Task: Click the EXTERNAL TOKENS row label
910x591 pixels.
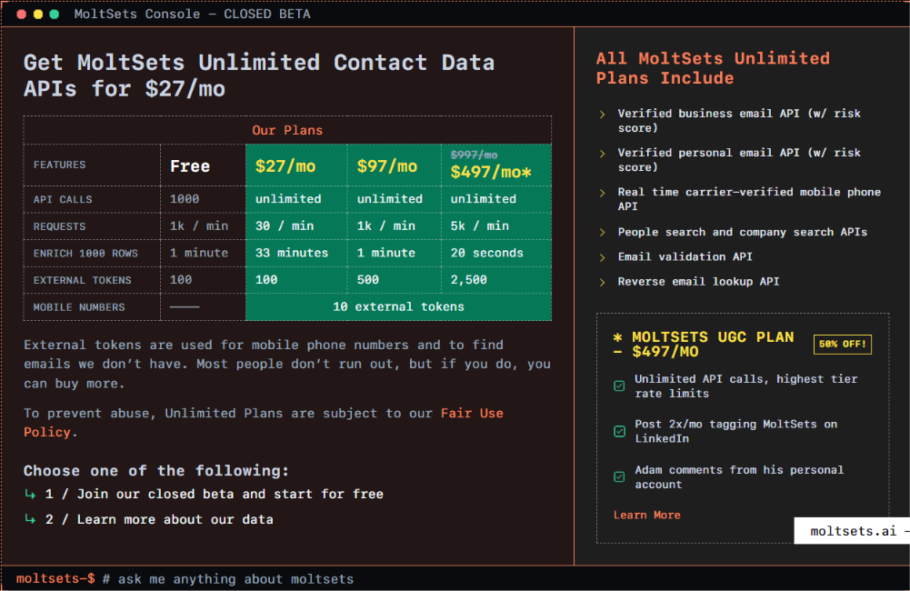Action: tap(82, 280)
